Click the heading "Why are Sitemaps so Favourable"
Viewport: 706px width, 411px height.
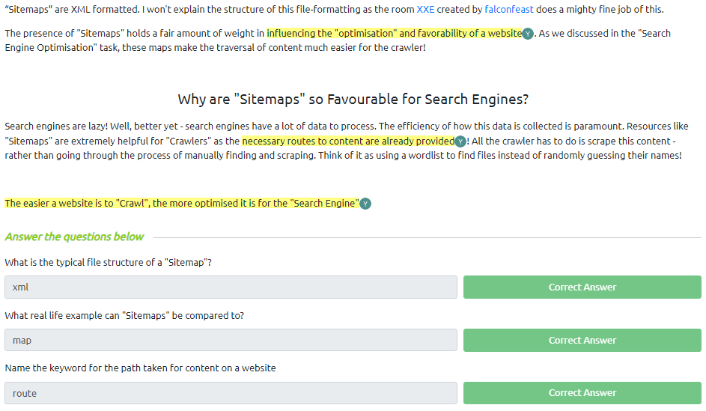coord(353,100)
